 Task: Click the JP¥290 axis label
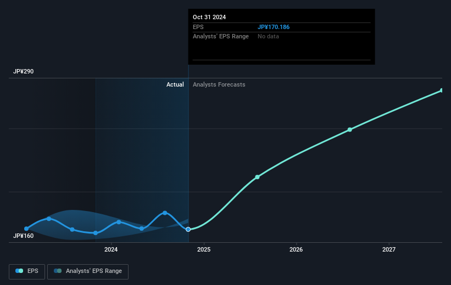point(23,71)
